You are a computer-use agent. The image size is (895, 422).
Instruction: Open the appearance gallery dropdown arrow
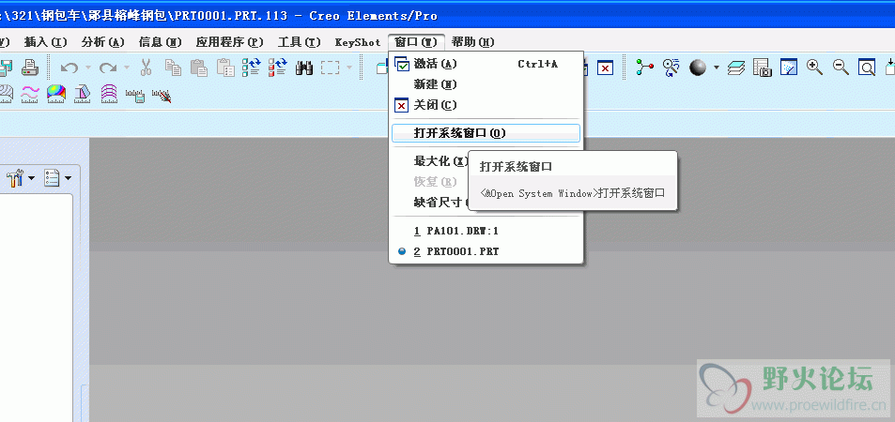(716, 68)
